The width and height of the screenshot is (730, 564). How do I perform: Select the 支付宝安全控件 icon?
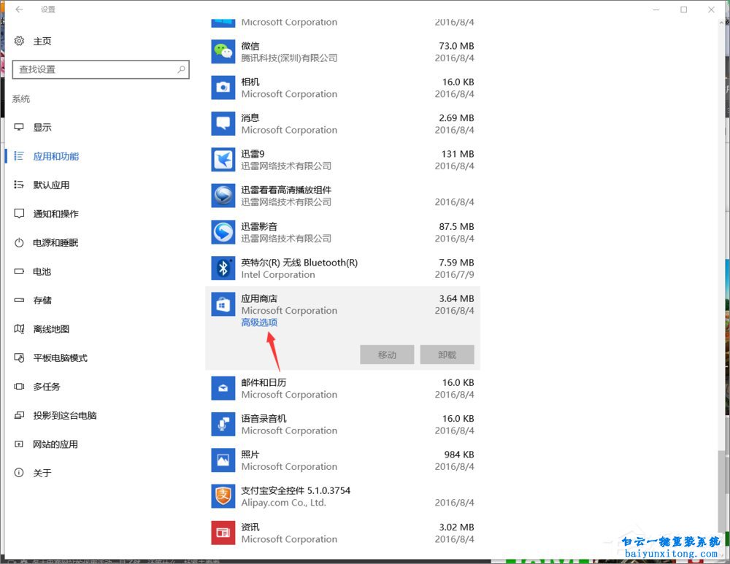click(223, 496)
